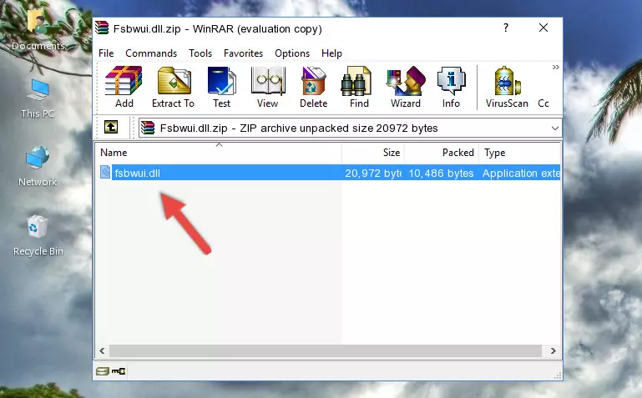Open the Favorites menu
Viewport: 642px width, 398px height.
(x=243, y=53)
